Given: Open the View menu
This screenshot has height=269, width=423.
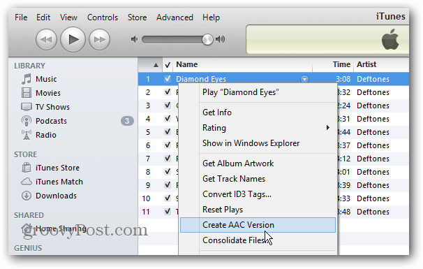Looking at the screenshot, I should 68,17.
